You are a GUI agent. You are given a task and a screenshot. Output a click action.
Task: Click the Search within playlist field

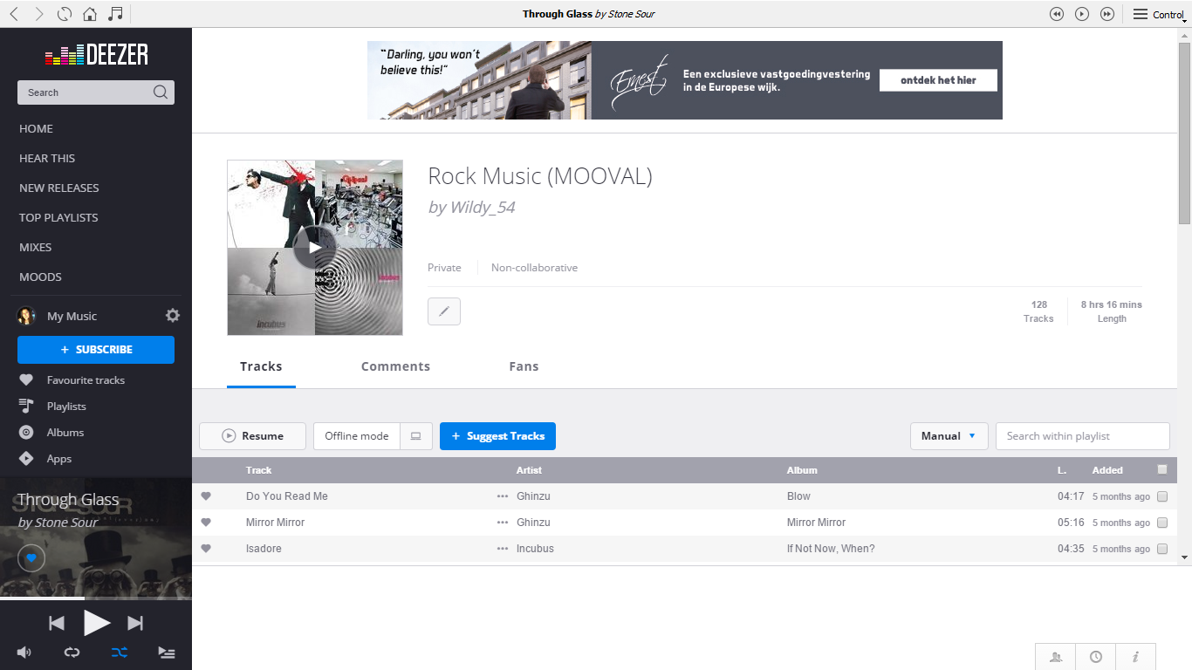tap(1082, 436)
